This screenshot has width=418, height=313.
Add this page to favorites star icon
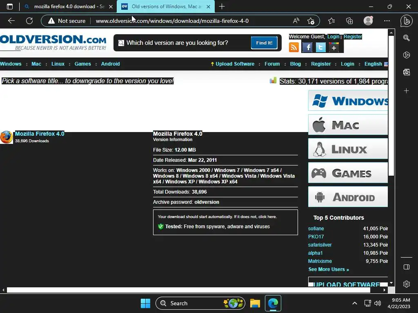point(311,21)
